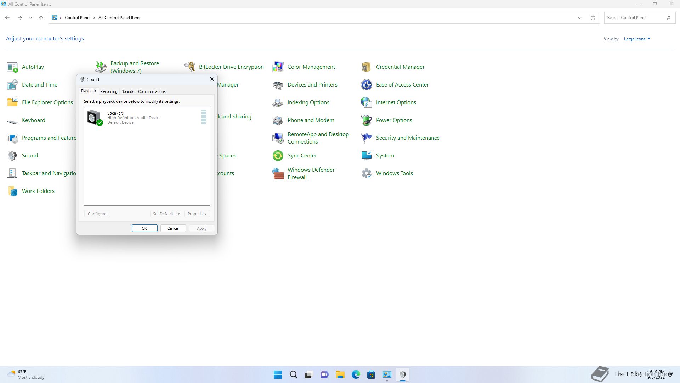Open the Windows Start button on taskbar
This screenshot has width=680, height=383.
[278, 375]
